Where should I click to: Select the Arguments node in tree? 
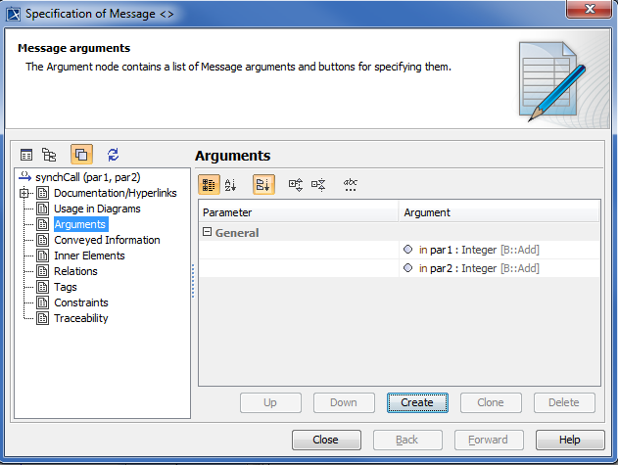coord(80,224)
